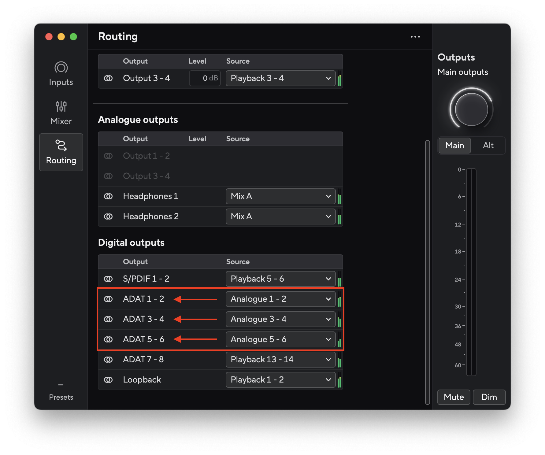This screenshot has height=455, width=545.
Task: Mute the main outputs
Action: point(454,397)
